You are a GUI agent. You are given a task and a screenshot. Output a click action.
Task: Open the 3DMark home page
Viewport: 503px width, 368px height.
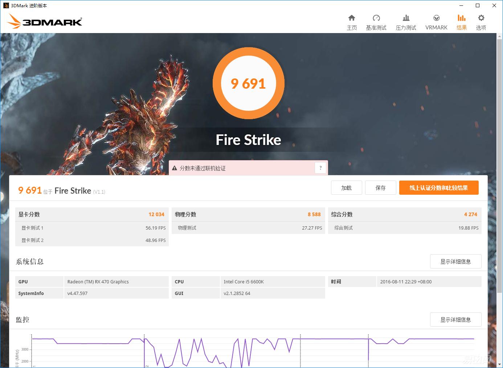pos(352,21)
